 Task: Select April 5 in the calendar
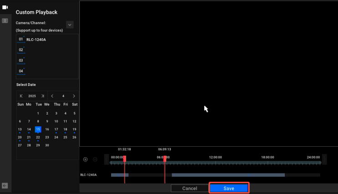[74, 113]
